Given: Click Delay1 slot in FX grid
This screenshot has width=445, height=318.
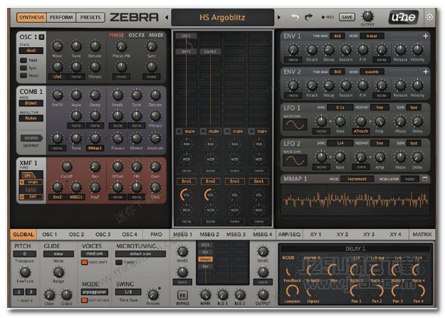Looking at the screenshot, I should [x=205, y=259].
